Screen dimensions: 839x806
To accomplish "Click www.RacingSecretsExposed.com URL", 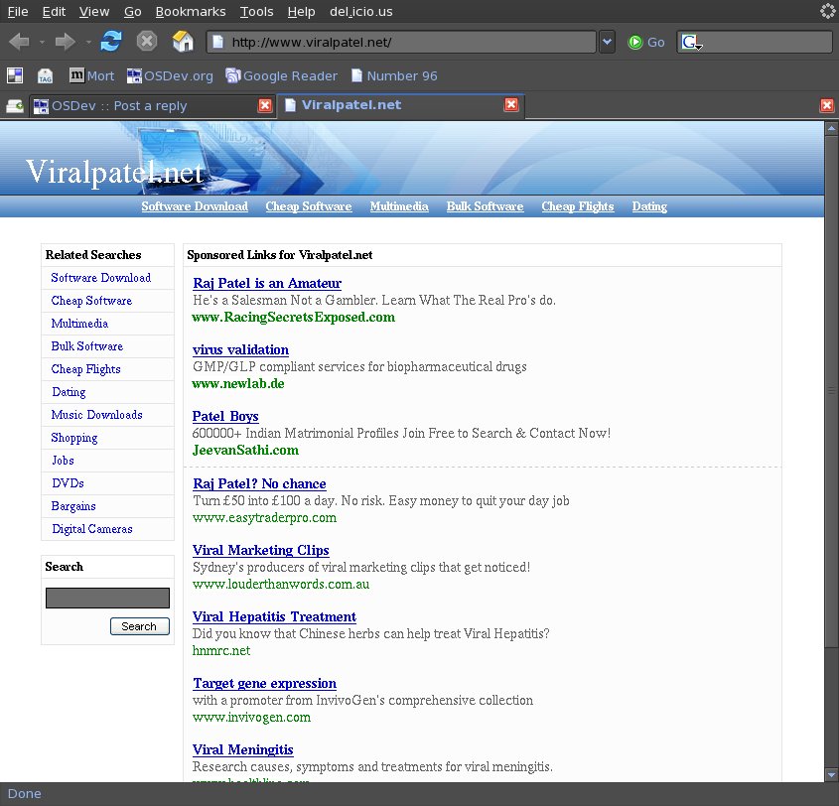I will pyautogui.click(x=294, y=318).
